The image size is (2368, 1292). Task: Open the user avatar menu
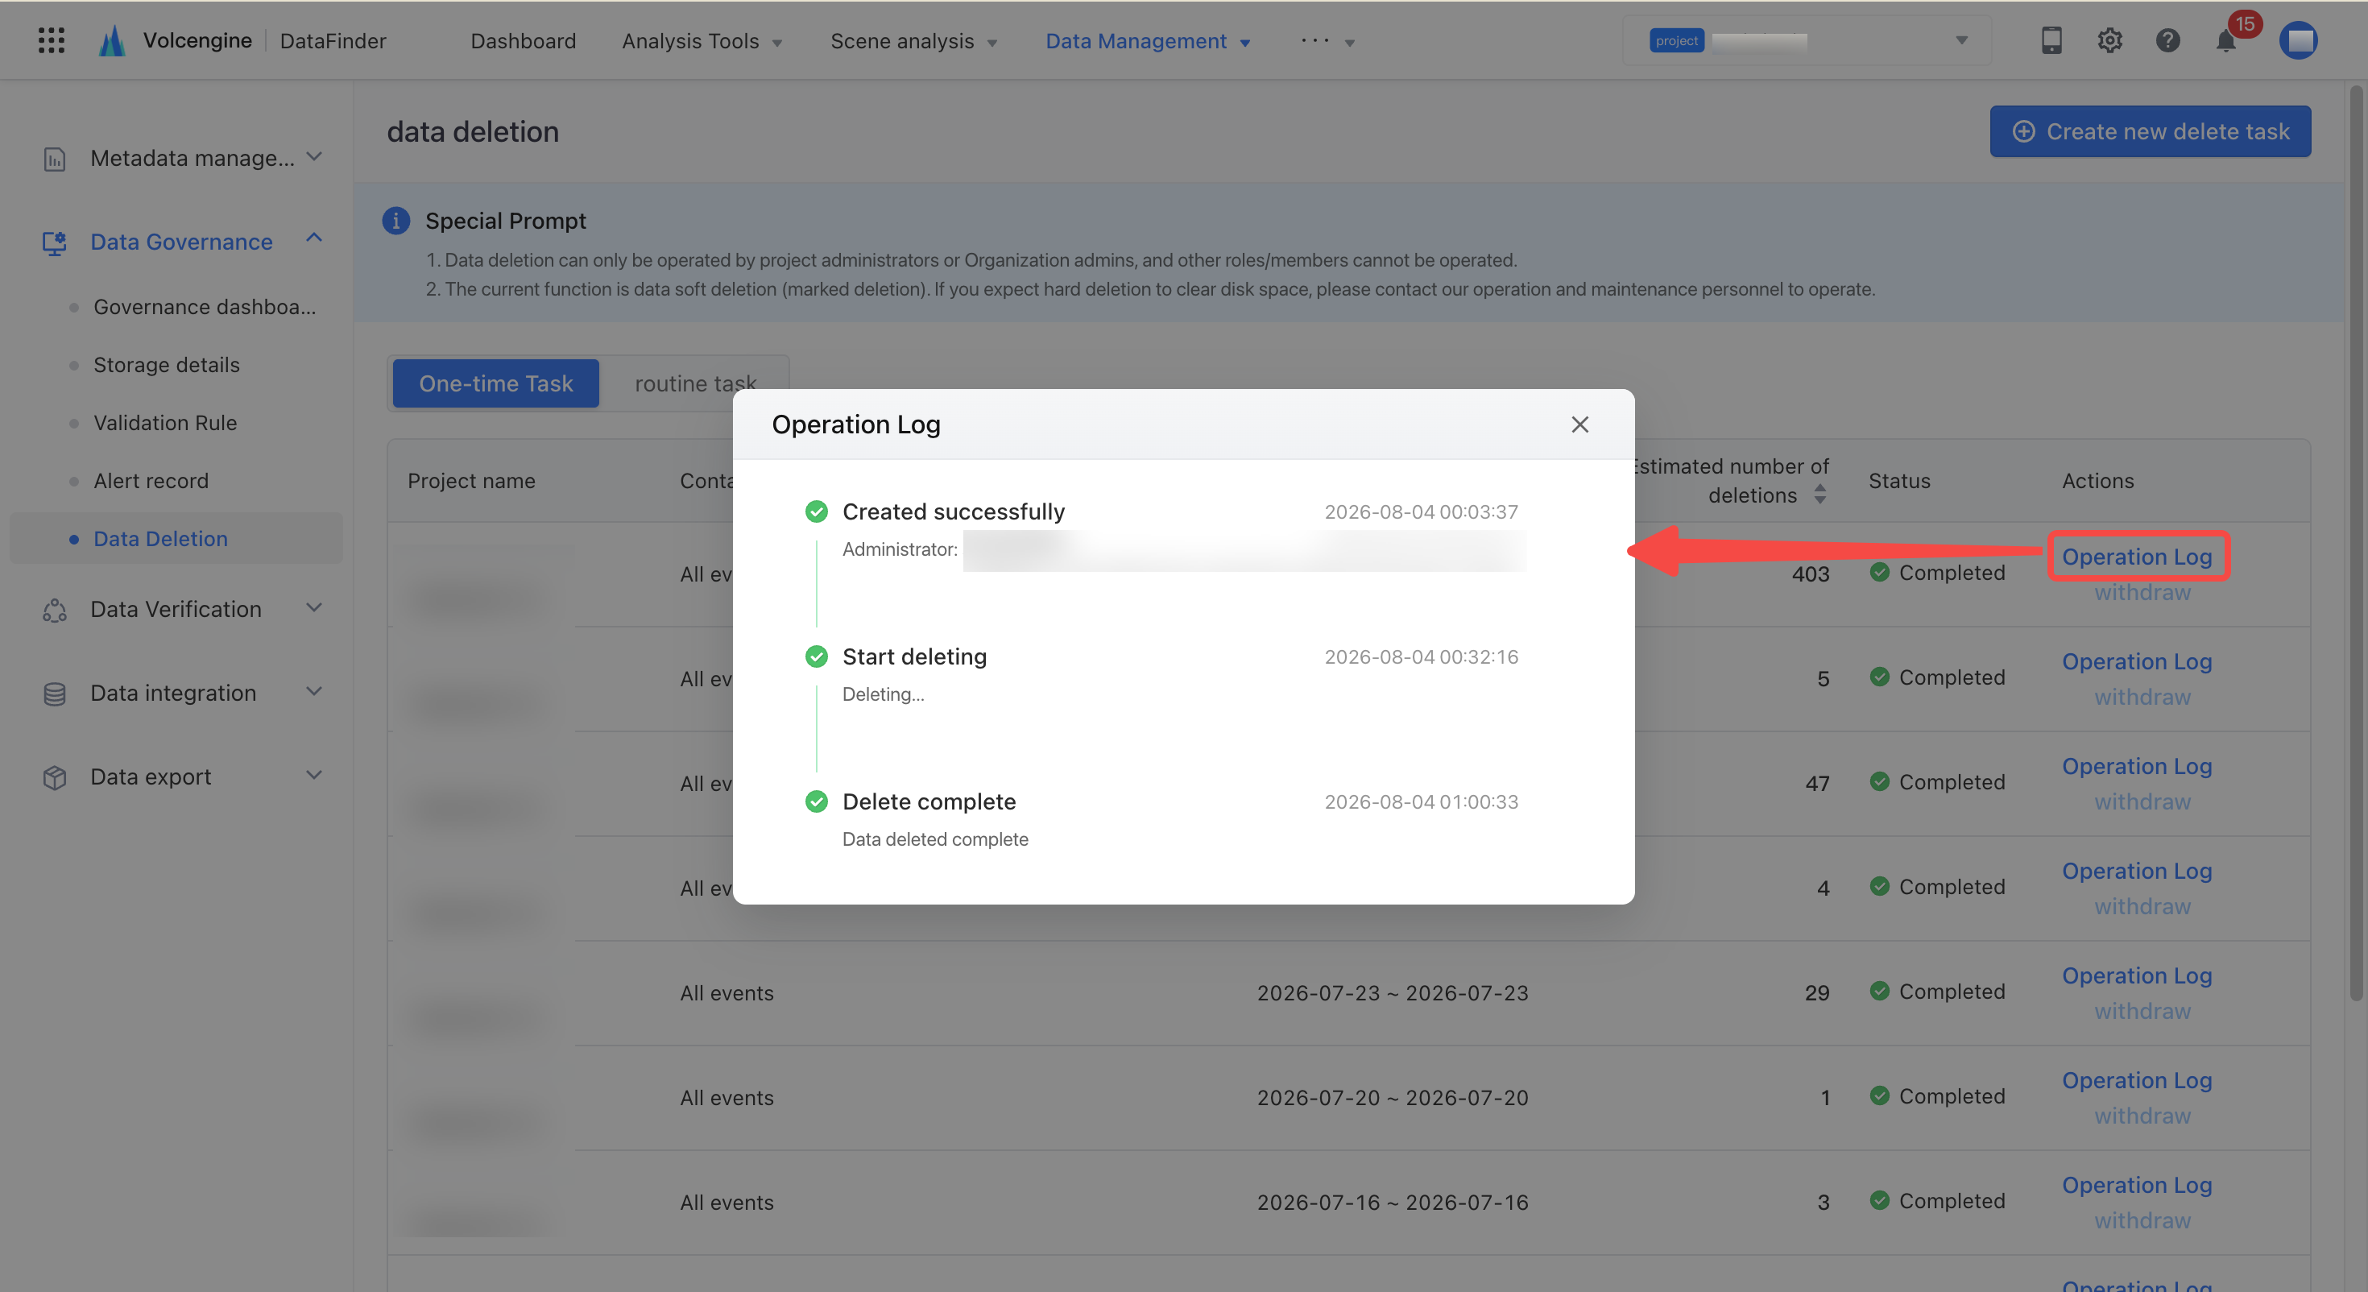(2298, 40)
